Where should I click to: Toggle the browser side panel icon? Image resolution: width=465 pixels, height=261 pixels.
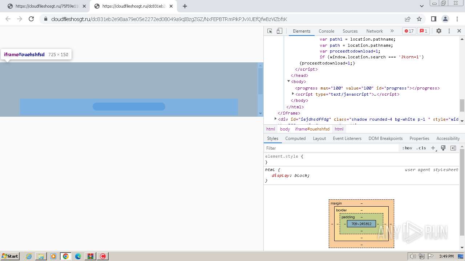pyautogui.click(x=433, y=19)
